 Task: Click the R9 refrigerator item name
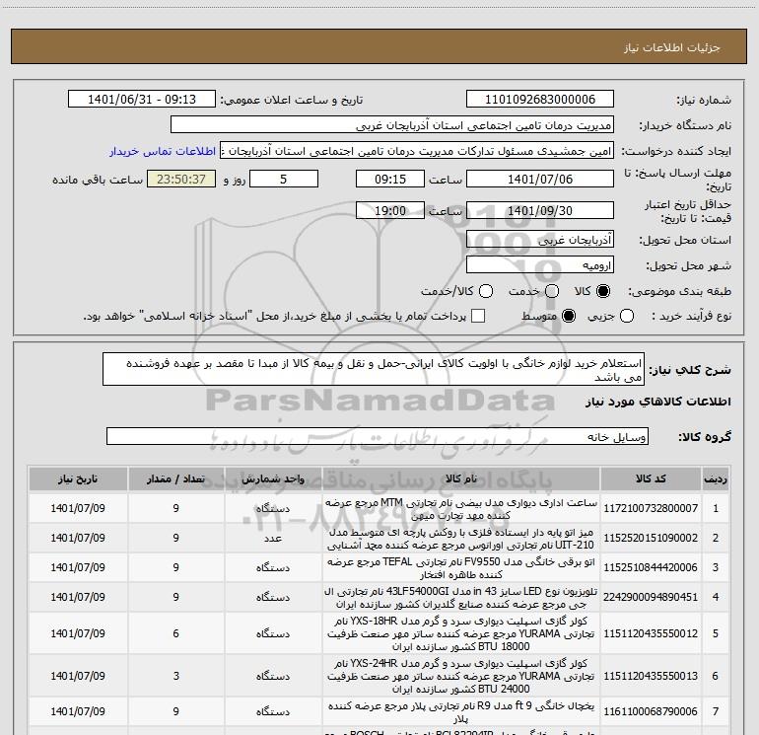[x=461, y=712]
